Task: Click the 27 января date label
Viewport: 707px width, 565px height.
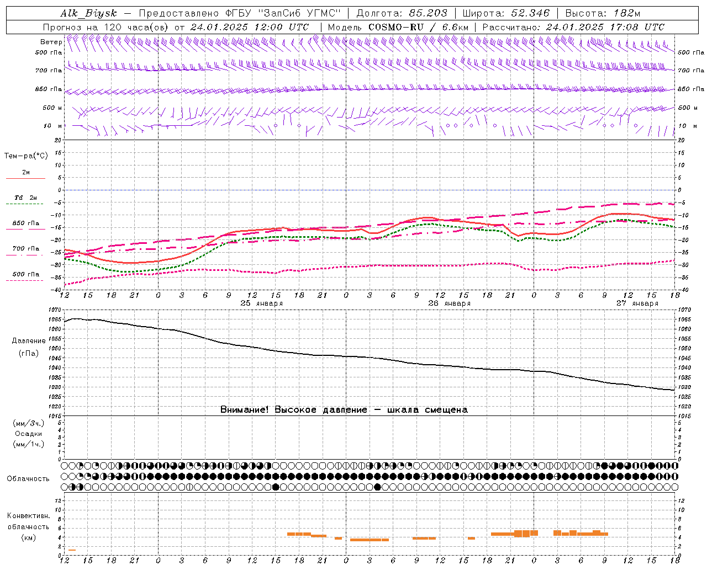Action: (637, 303)
